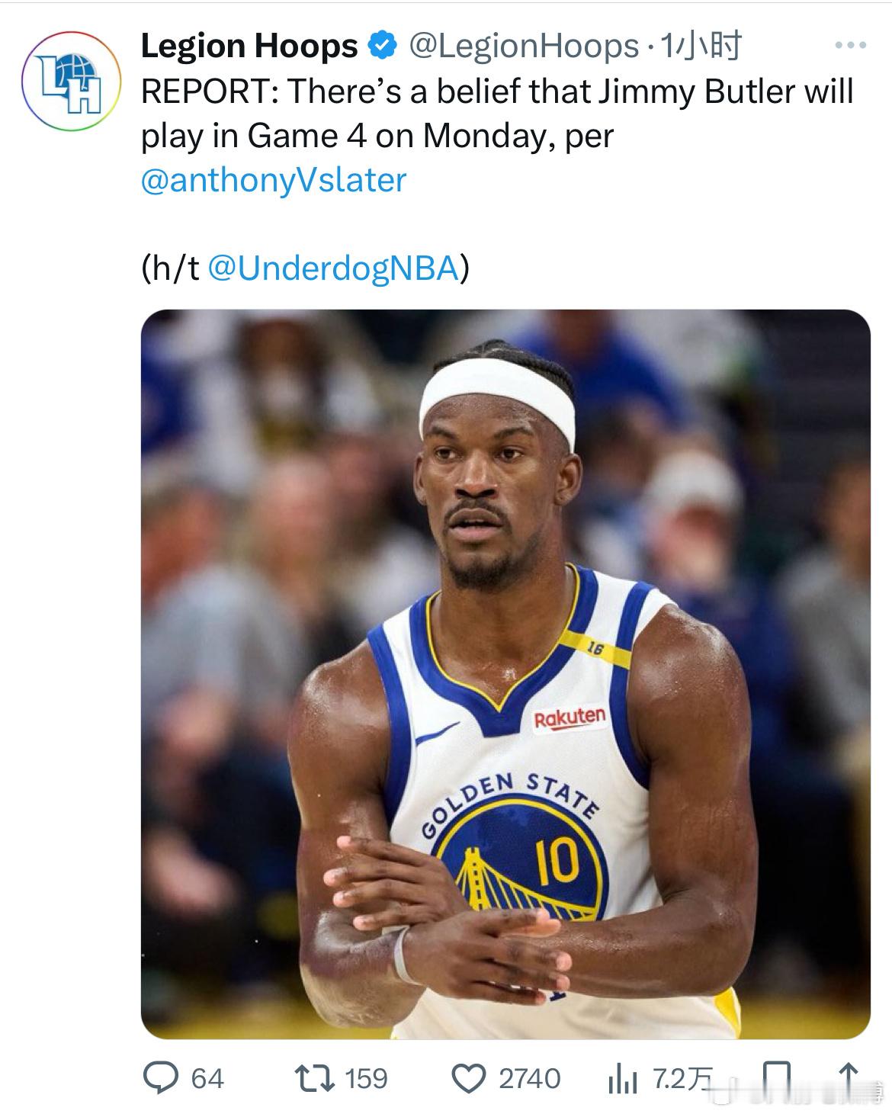Click the views bar chart icon
Image resolution: width=892 pixels, height=1114 pixels.
[x=622, y=1077]
